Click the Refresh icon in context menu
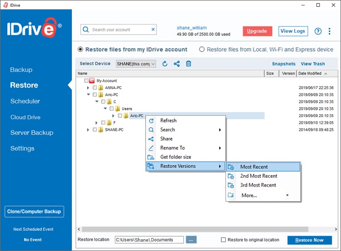 [151, 121]
